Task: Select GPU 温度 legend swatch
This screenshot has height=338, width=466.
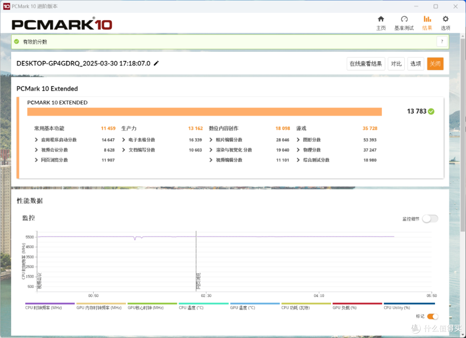Action: click(x=255, y=303)
